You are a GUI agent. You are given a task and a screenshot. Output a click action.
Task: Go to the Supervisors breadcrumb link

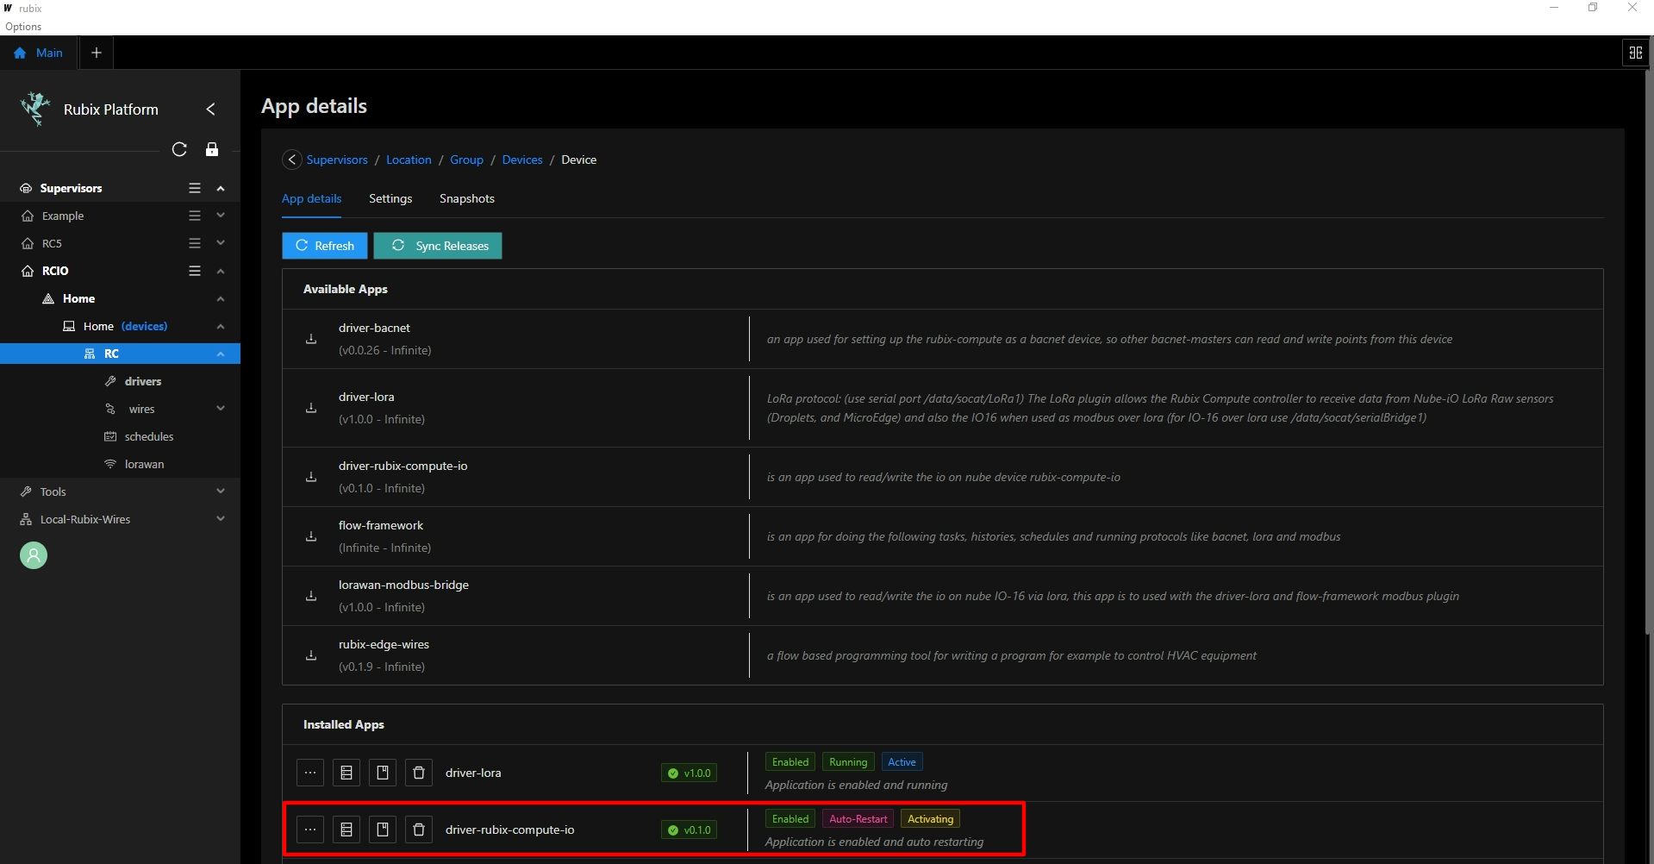tap(337, 160)
